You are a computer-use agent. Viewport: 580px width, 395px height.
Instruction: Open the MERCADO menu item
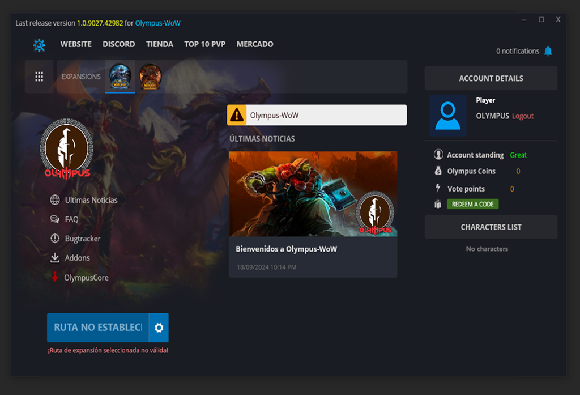point(255,44)
